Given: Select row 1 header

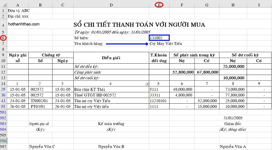Looking at the screenshot, I should (x=3, y=11).
